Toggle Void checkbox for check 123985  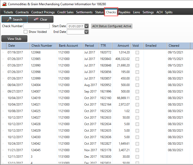(x=137, y=59)
